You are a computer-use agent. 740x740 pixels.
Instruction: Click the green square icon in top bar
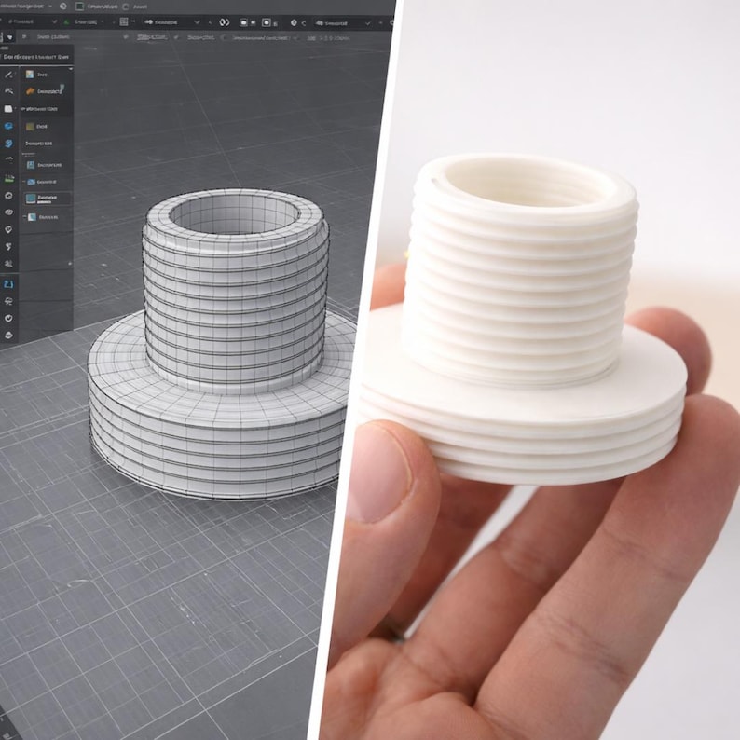tap(80, 7)
